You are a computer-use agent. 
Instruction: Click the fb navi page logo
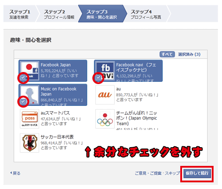coord(105,71)
